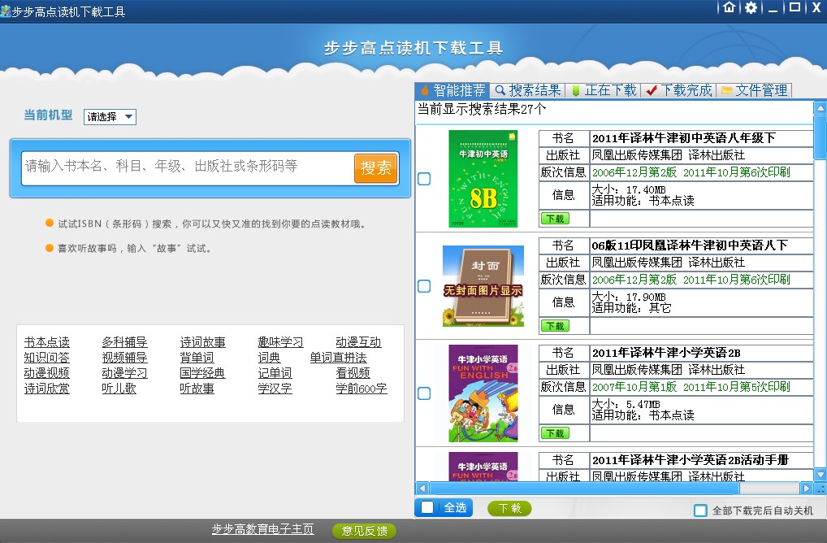827x543 pixels.
Task: Select checkbox for 牛津小学英语2B book
Action: pyautogui.click(x=424, y=393)
